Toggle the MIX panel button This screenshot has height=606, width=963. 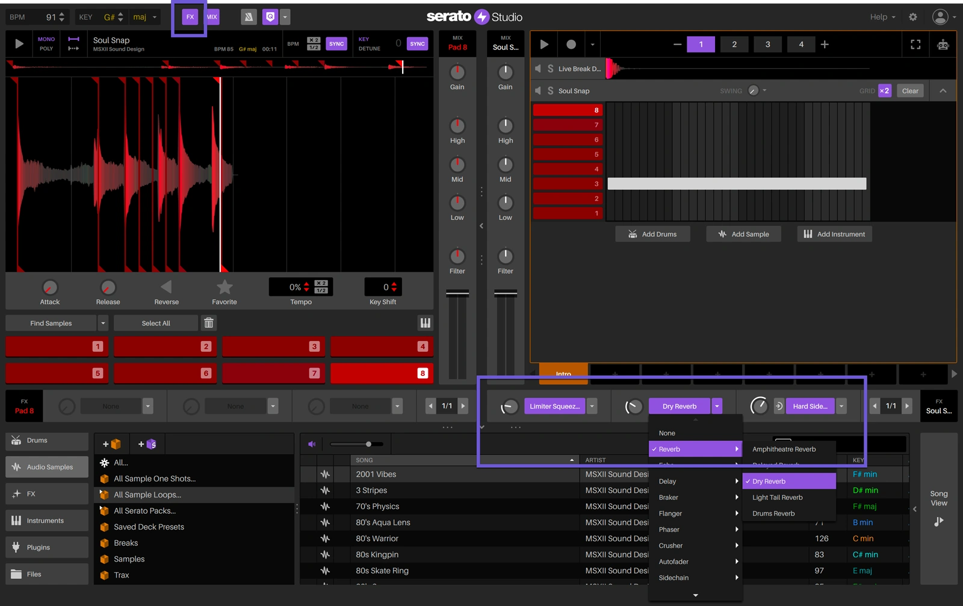[x=212, y=17]
